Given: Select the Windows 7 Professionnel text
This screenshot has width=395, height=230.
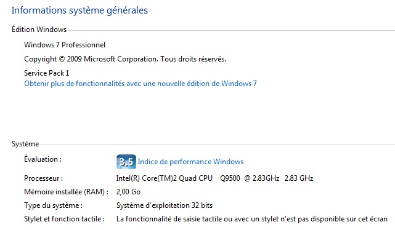Looking at the screenshot, I should click(65, 45).
